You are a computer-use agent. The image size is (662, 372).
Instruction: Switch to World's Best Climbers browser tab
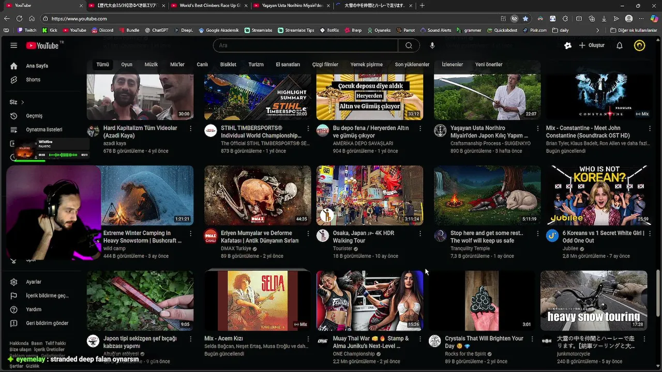(x=209, y=5)
